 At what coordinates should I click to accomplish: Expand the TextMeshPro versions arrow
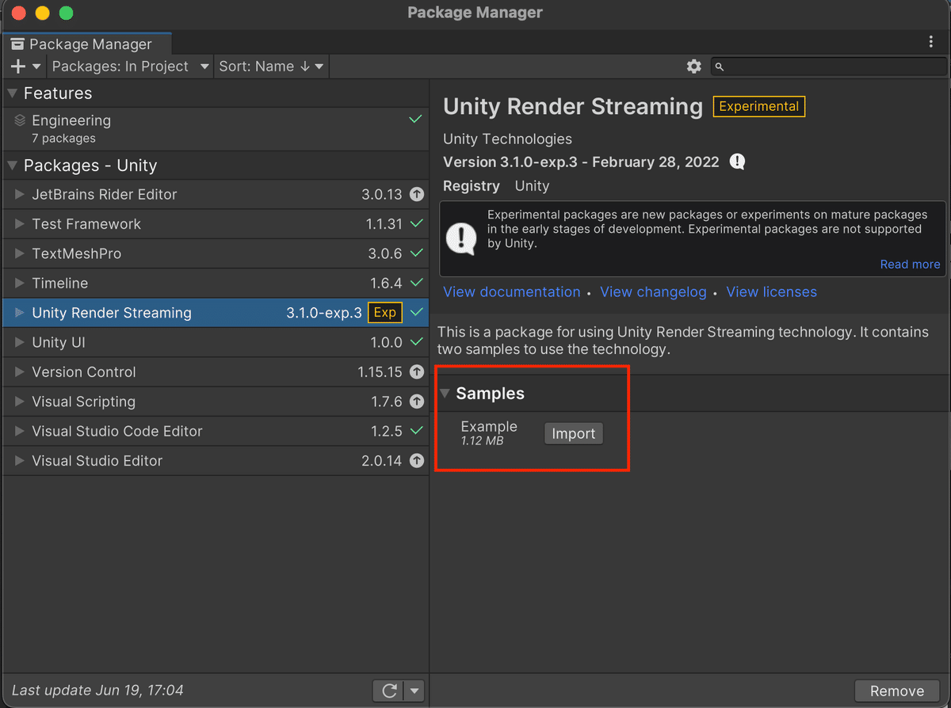[20, 253]
